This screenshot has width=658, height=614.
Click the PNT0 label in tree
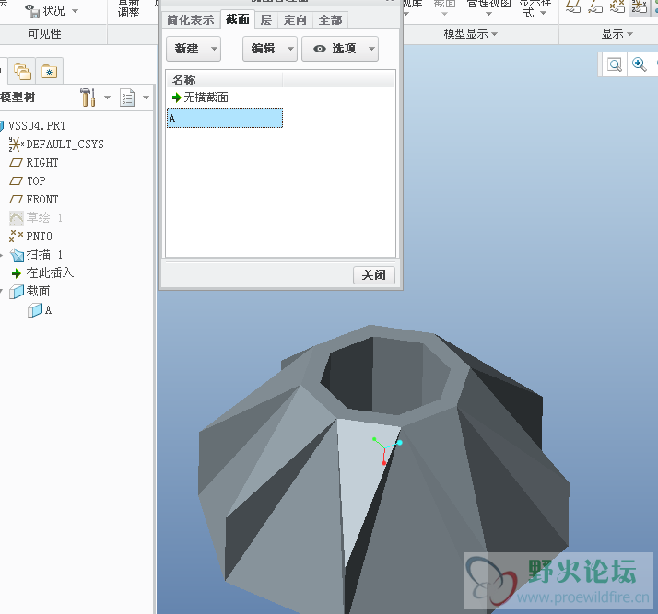[39, 237]
